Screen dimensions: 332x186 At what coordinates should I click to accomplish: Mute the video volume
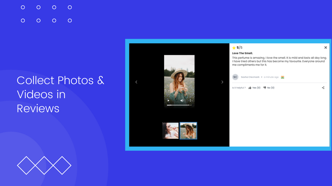coord(182,100)
